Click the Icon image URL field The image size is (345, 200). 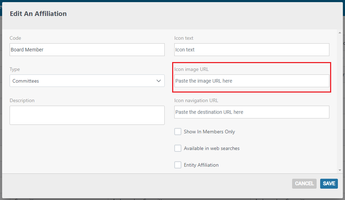pyautogui.click(x=252, y=80)
